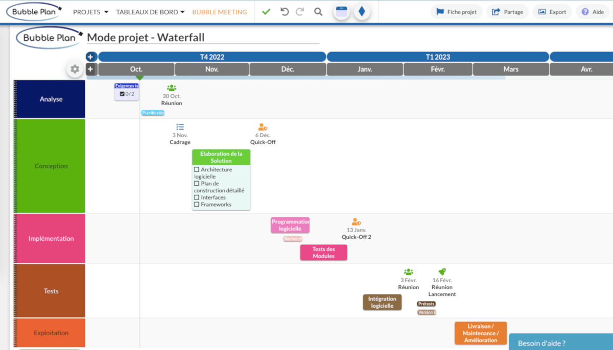Viewport: 613px width, 350px height.
Task: Click the Partage share button
Action: (x=507, y=12)
